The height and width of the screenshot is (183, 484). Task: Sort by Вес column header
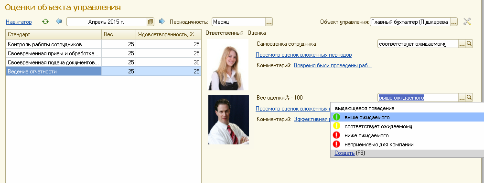(118, 34)
